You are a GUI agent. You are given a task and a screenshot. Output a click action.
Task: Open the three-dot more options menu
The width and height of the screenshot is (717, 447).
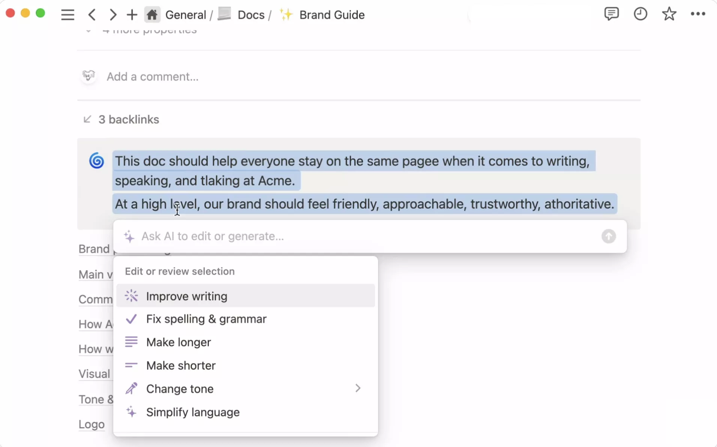pyautogui.click(x=697, y=14)
